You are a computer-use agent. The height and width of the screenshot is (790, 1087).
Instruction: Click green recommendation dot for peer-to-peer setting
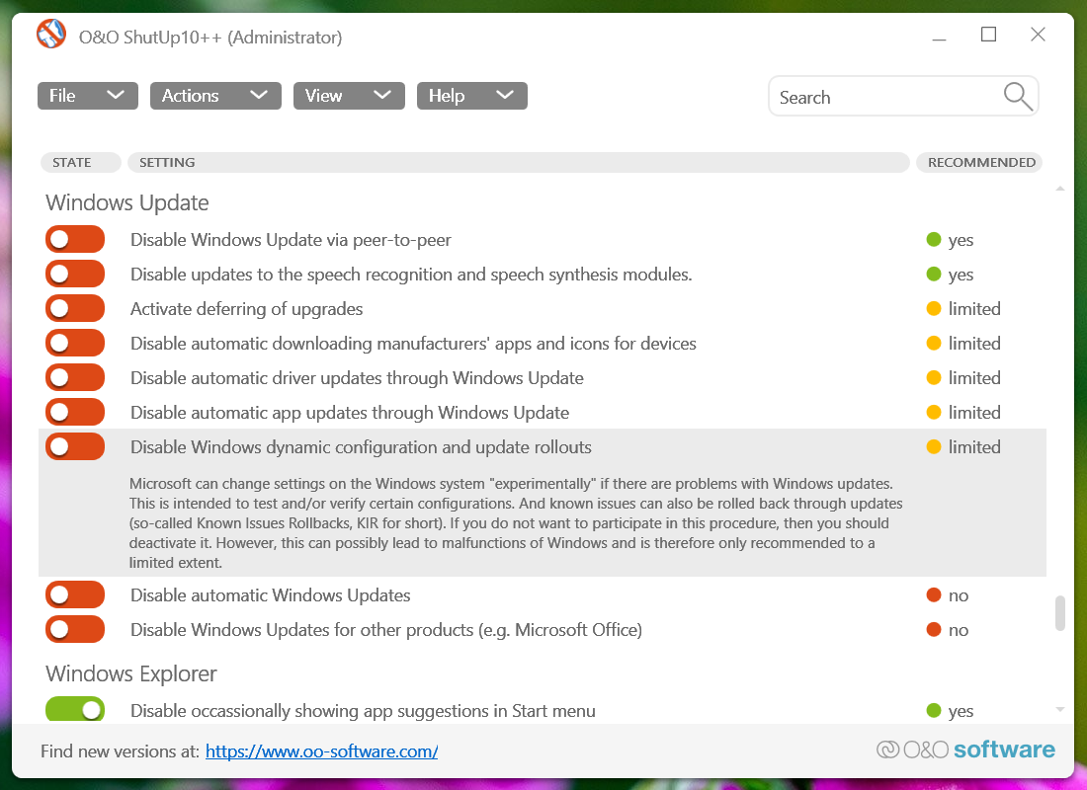(x=934, y=240)
